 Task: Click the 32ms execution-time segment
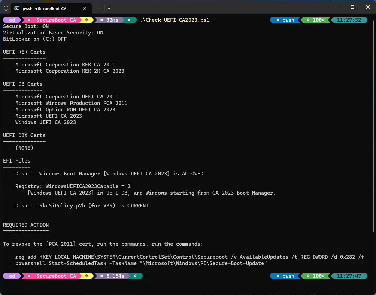point(113,20)
